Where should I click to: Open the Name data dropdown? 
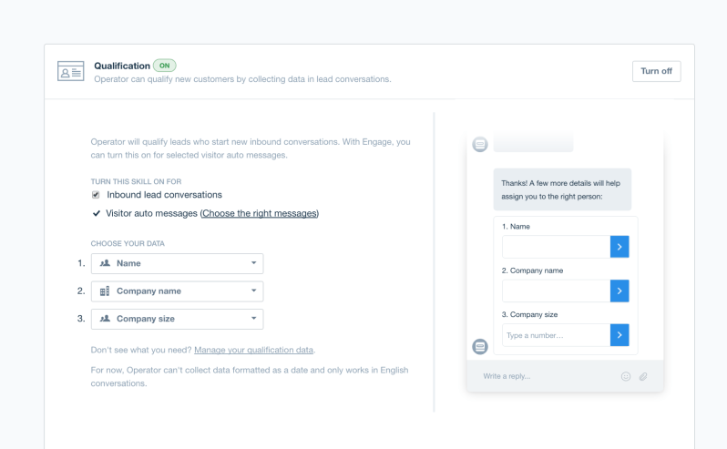177,263
